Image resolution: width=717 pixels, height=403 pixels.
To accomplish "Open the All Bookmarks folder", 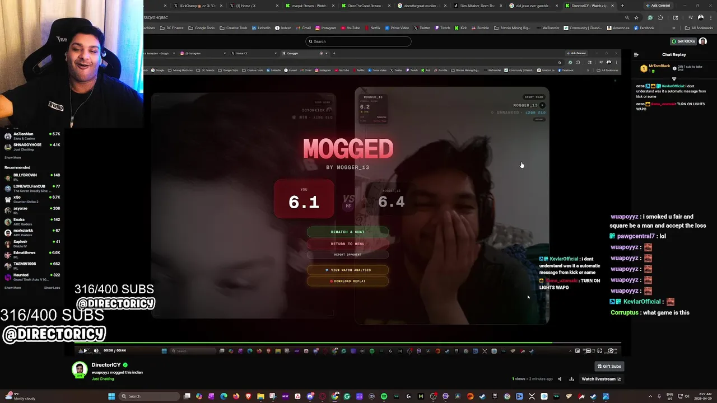I will (x=699, y=28).
